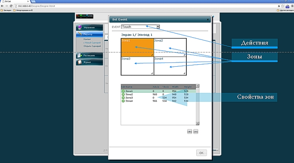Open the Журнал section in sidebar
Viewport: 294px width, 163px height.
click(89, 62)
